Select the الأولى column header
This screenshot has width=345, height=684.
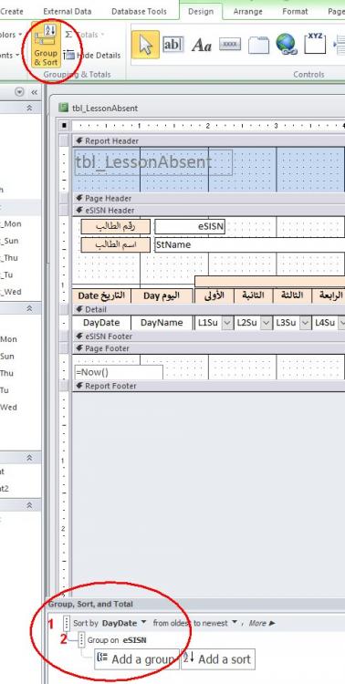pyautogui.click(x=214, y=295)
